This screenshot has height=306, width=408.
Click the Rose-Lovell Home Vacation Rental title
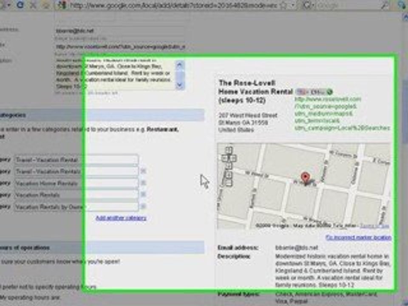coord(255,92)
